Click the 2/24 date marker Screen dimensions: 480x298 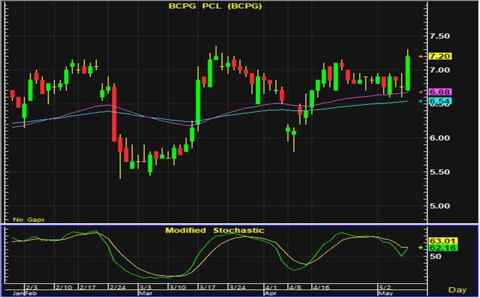pos(118,288)
